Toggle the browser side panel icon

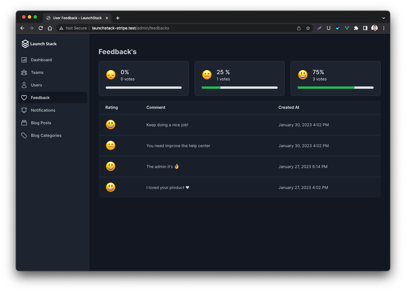[365, 28]
